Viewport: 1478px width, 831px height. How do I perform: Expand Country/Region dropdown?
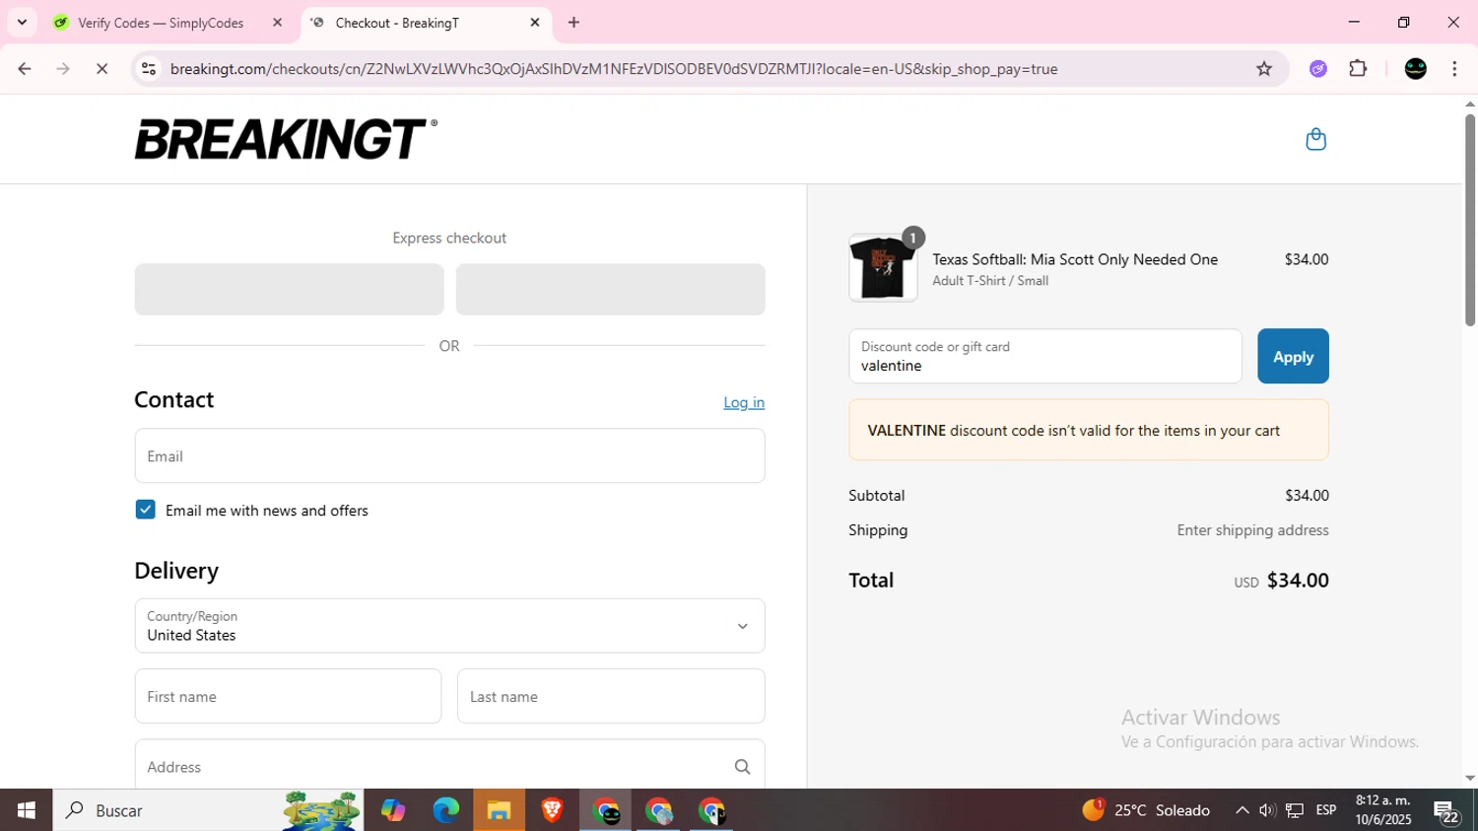click(449, 626)
